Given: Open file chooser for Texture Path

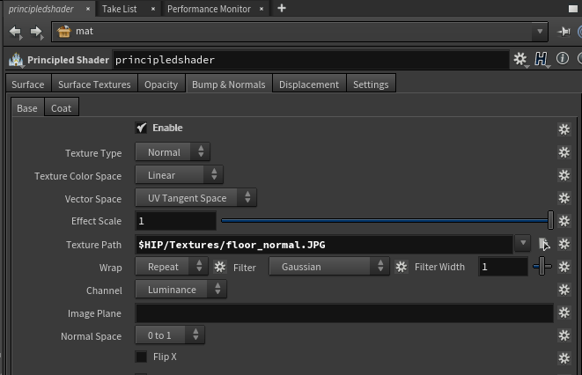Looking at the screenshot, I should coord(544,244).
